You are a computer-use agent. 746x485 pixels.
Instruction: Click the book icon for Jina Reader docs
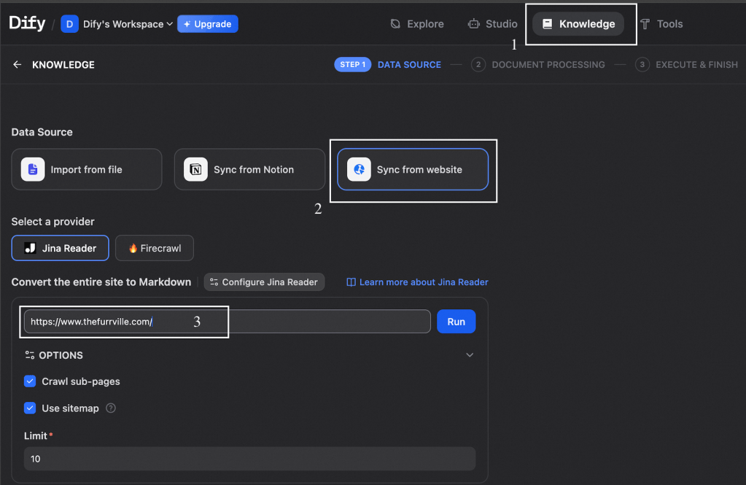[x=351, y=282]
